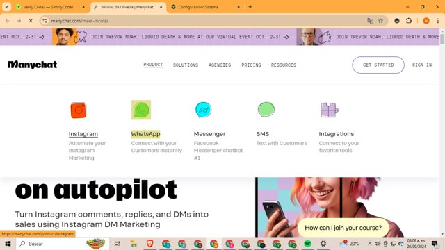Open the translate page icon in address bar

click(370, 21)
